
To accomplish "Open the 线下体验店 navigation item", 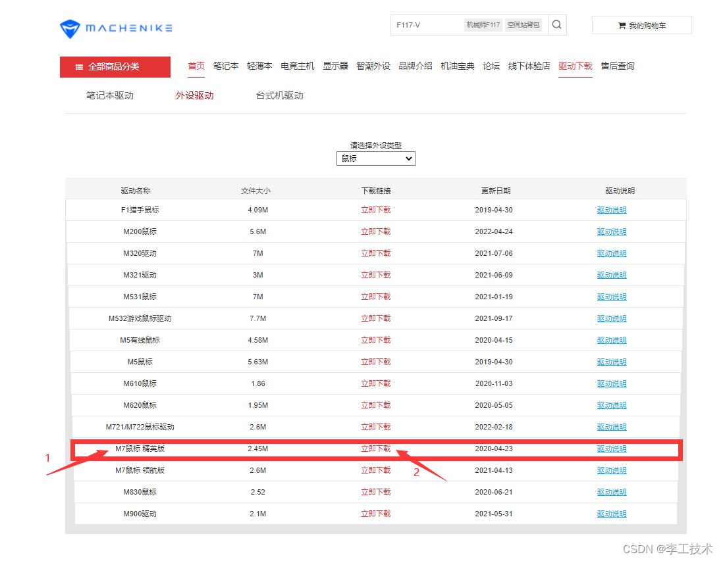I will (x=529, y=66).
